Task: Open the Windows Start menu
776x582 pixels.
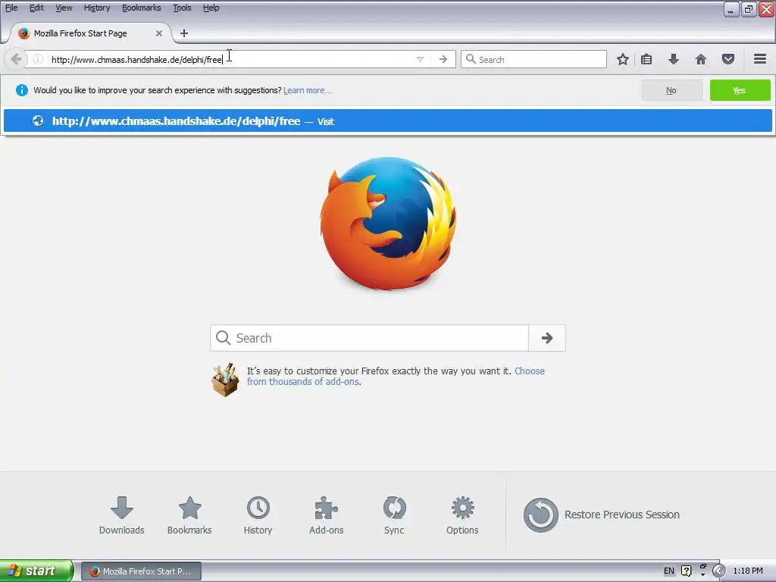Action: tap(36, 571)
